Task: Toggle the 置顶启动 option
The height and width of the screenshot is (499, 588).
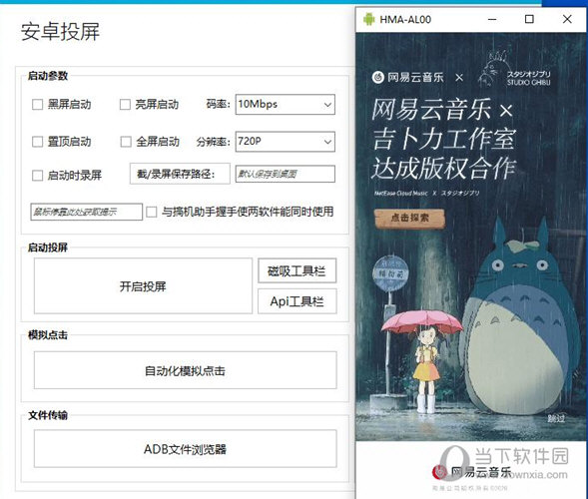Action: click(x=38, y=142)
